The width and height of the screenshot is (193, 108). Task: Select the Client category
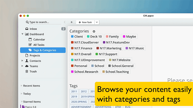[x=77, y=37]
